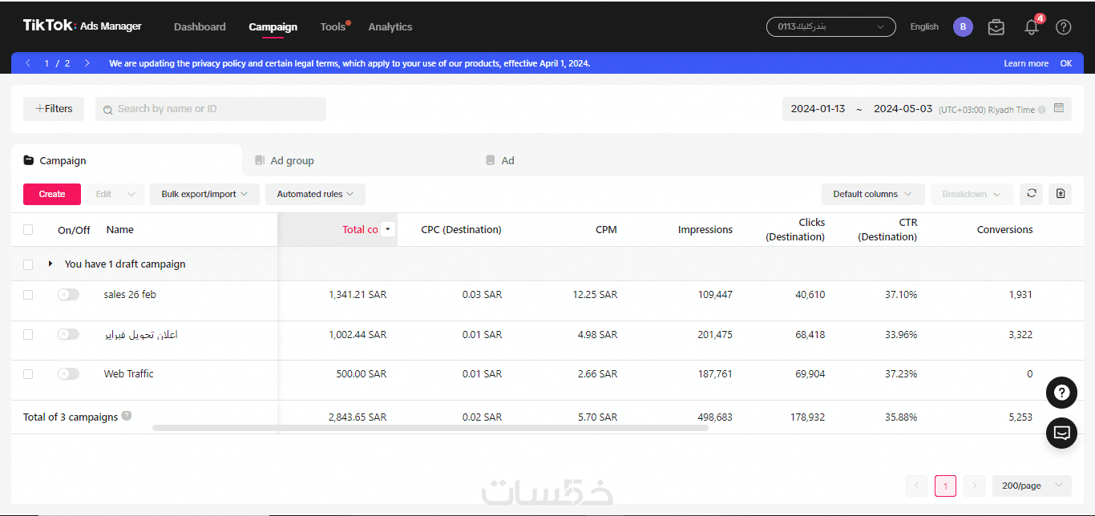The height and width of the screenshot is (516, 1095).
Task: Click the TikTok Ads Manager logo
Action: click(x=82, y=26)
